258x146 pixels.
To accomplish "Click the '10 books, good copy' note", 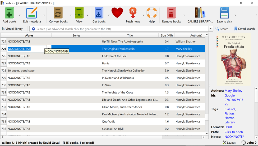I will click(21, 70).
